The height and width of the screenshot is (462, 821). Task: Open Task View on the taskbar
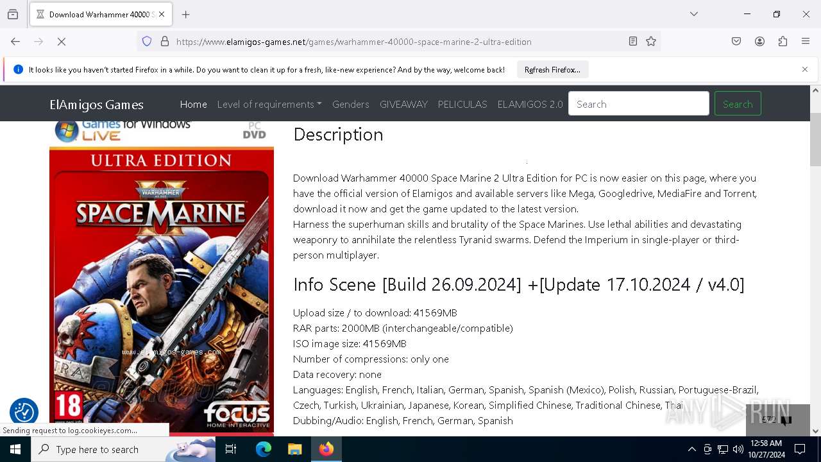[x=231, y=449]
